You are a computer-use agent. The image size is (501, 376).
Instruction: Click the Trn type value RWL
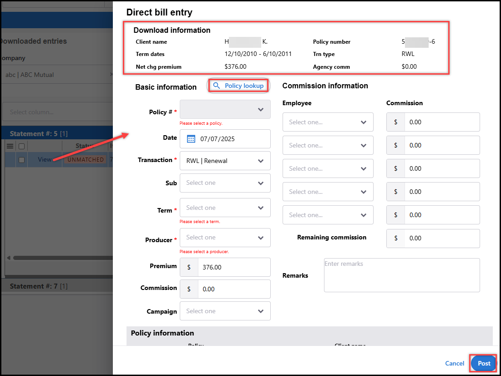tap(408, 54)
